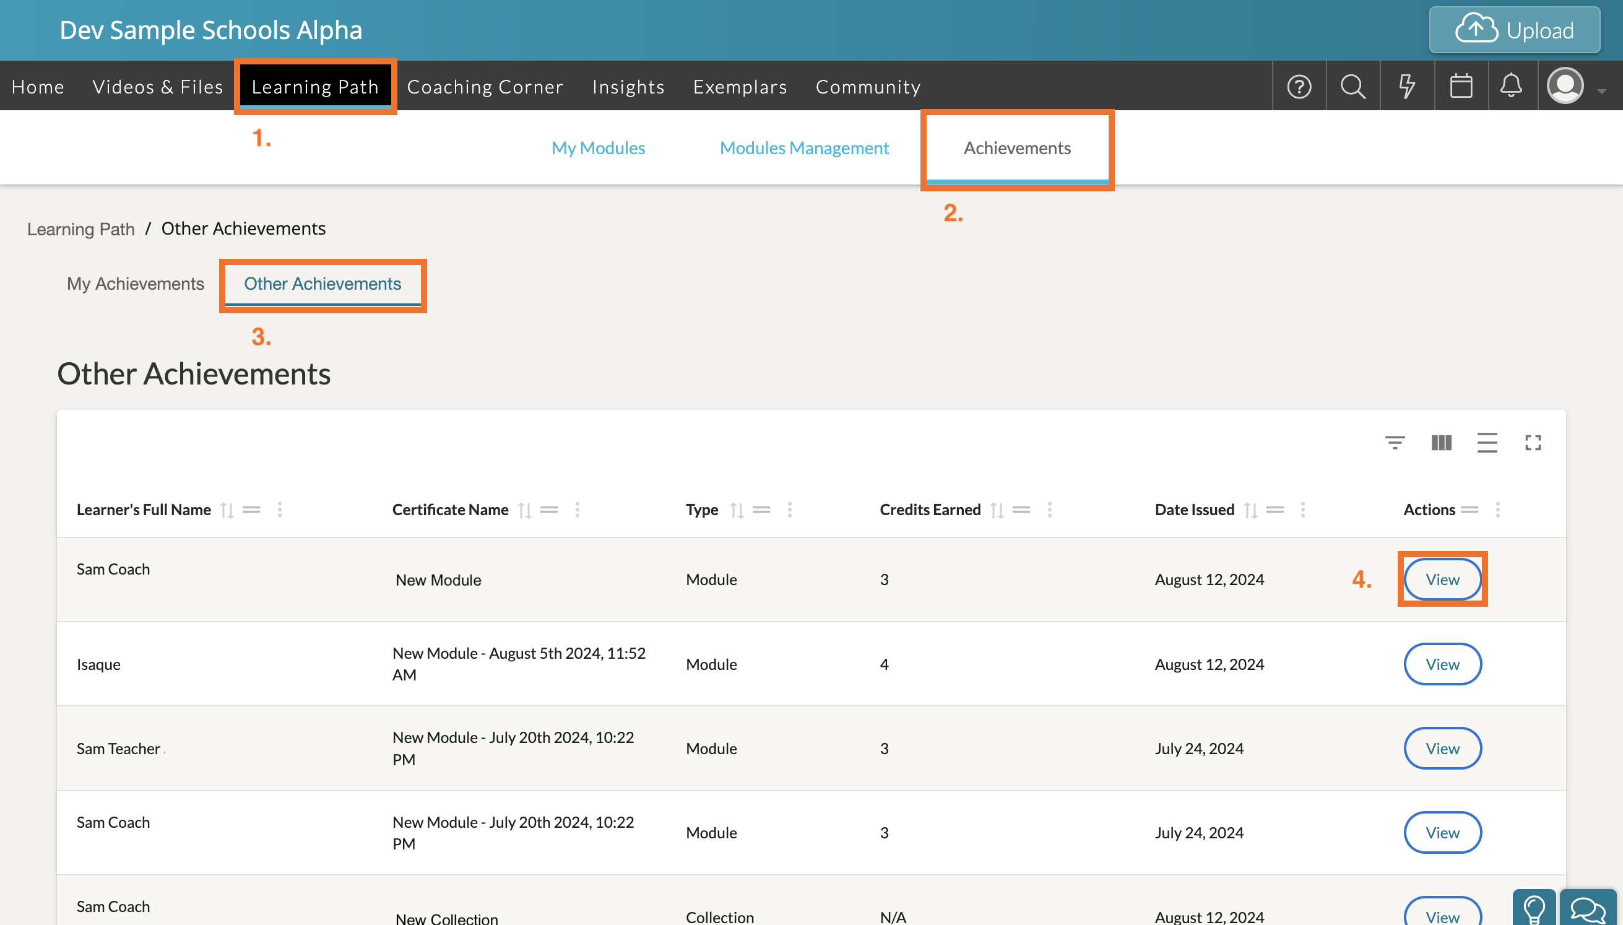The width and height of the screenshot is (1623, 925).
Task: Click the table filter icon
Action: [1395, 443]
